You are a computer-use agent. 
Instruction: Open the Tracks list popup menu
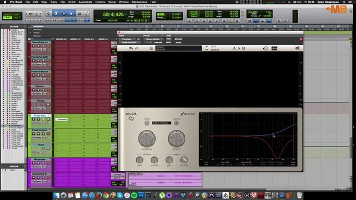(25, 27)
